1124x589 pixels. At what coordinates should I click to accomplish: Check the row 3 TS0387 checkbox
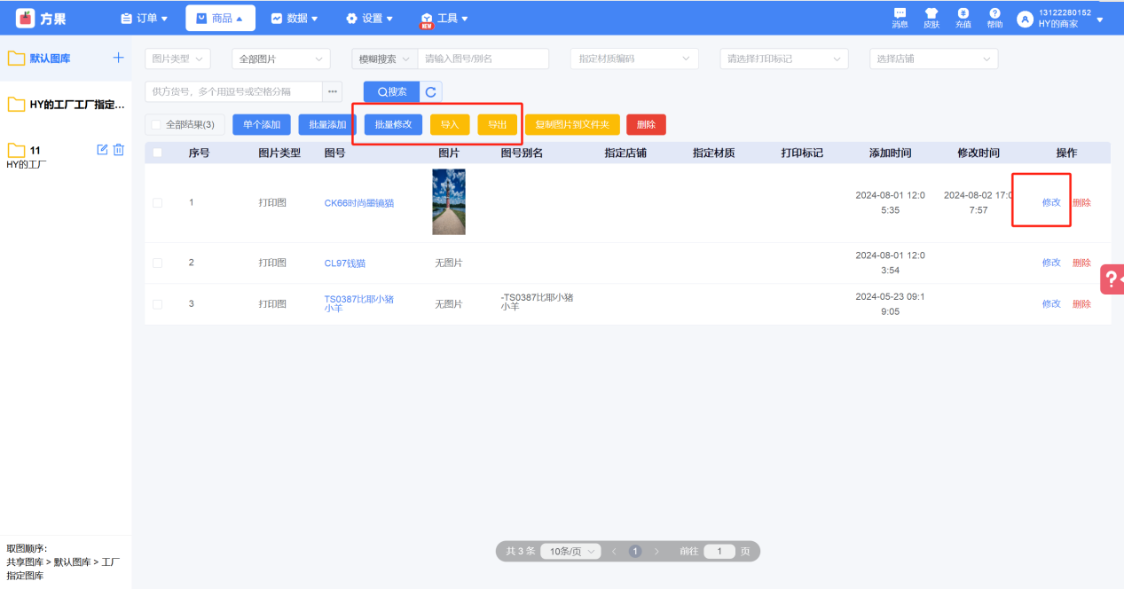tap(158, 304)
